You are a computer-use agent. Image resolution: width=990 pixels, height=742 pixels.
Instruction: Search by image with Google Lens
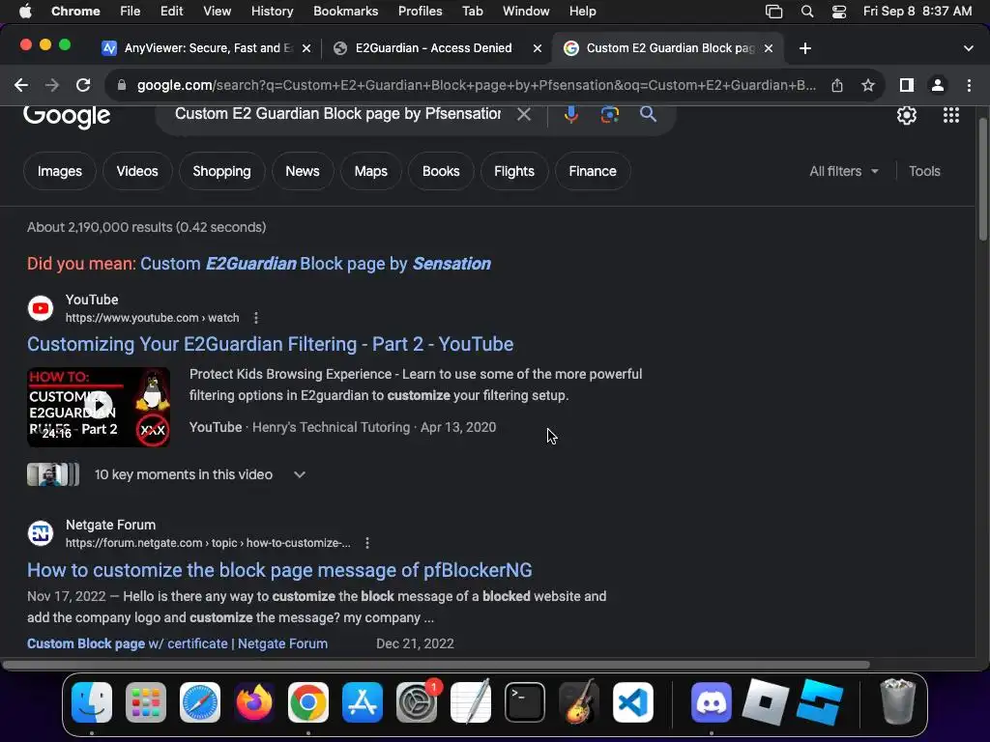(x=609, y=114)
